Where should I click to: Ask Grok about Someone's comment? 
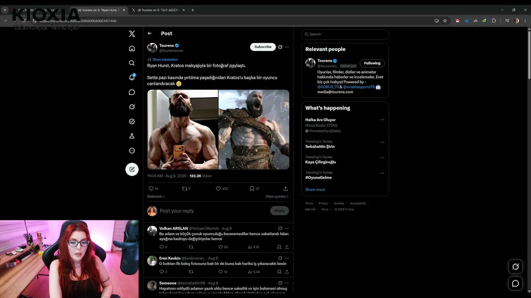coord(280,283)
